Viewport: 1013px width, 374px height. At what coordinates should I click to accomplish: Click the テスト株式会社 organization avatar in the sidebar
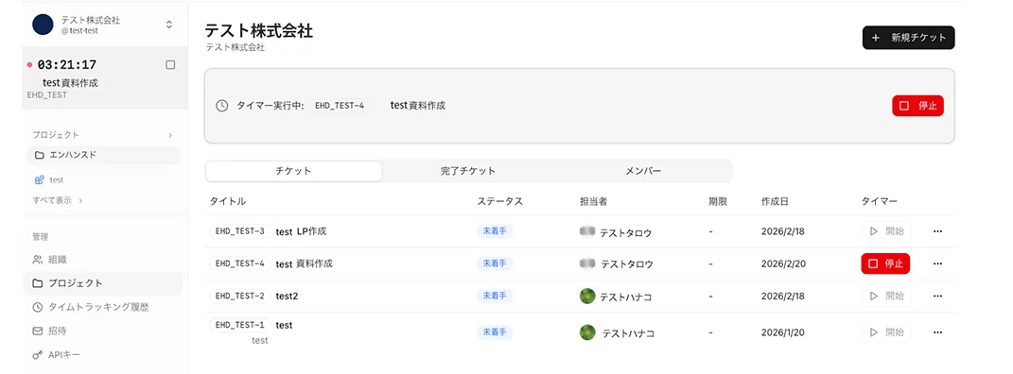pyautogui.click(x=43, y=25)
